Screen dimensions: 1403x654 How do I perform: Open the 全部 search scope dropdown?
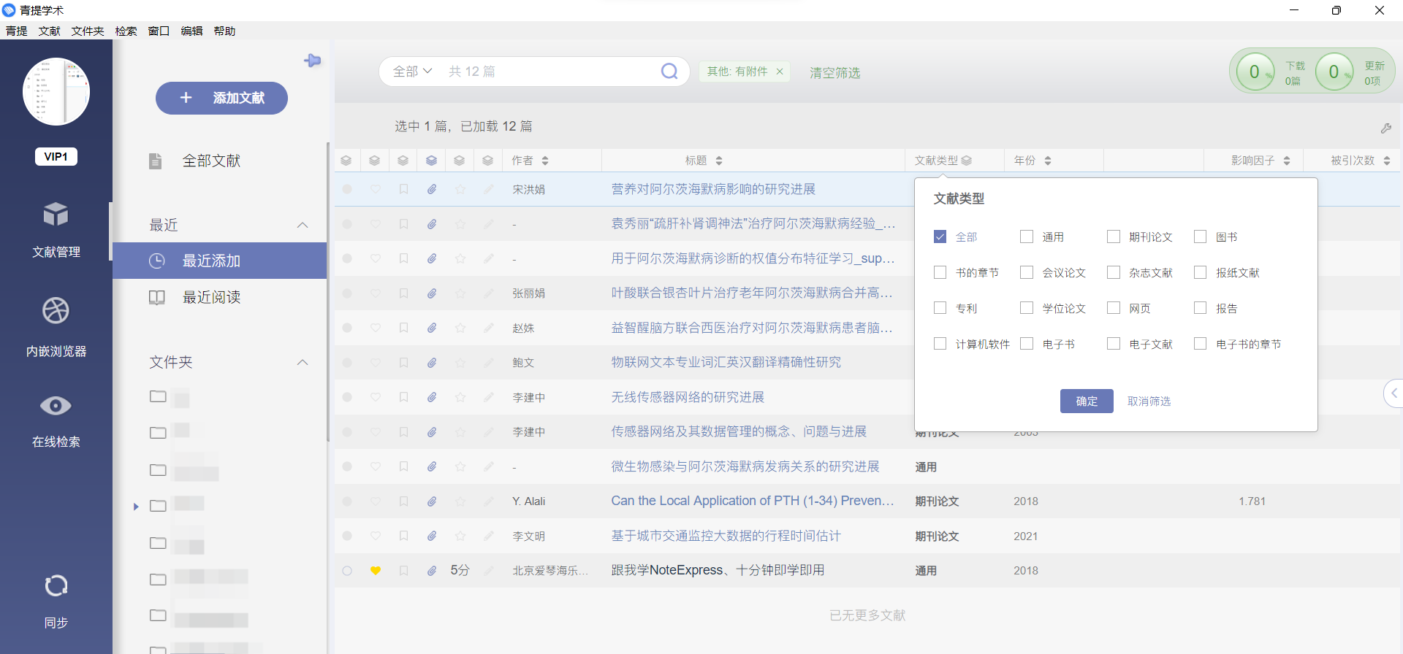[x=413, y=72]
